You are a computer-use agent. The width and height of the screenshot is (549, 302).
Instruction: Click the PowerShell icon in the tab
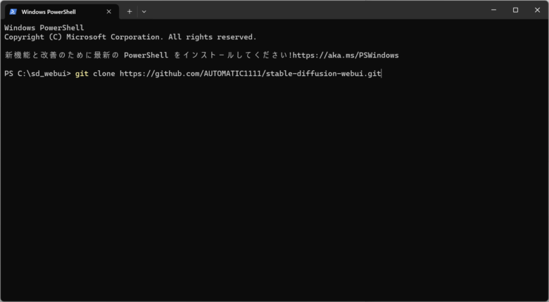coord(13,11)
